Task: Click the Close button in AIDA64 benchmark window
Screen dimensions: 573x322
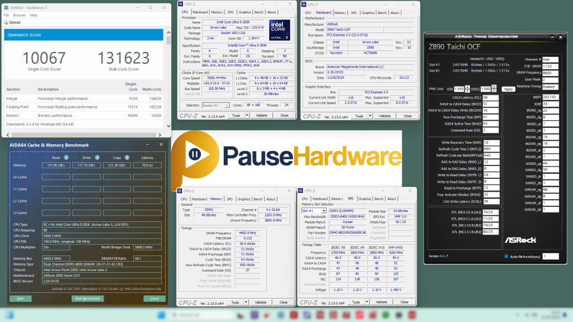Action: (154, 299)
